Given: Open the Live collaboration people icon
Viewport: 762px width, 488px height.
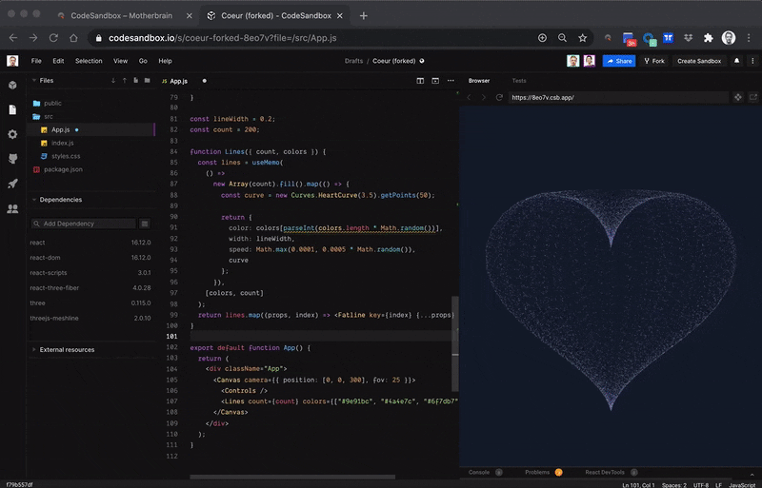Looking at the screenshot, I should (12, 208).
